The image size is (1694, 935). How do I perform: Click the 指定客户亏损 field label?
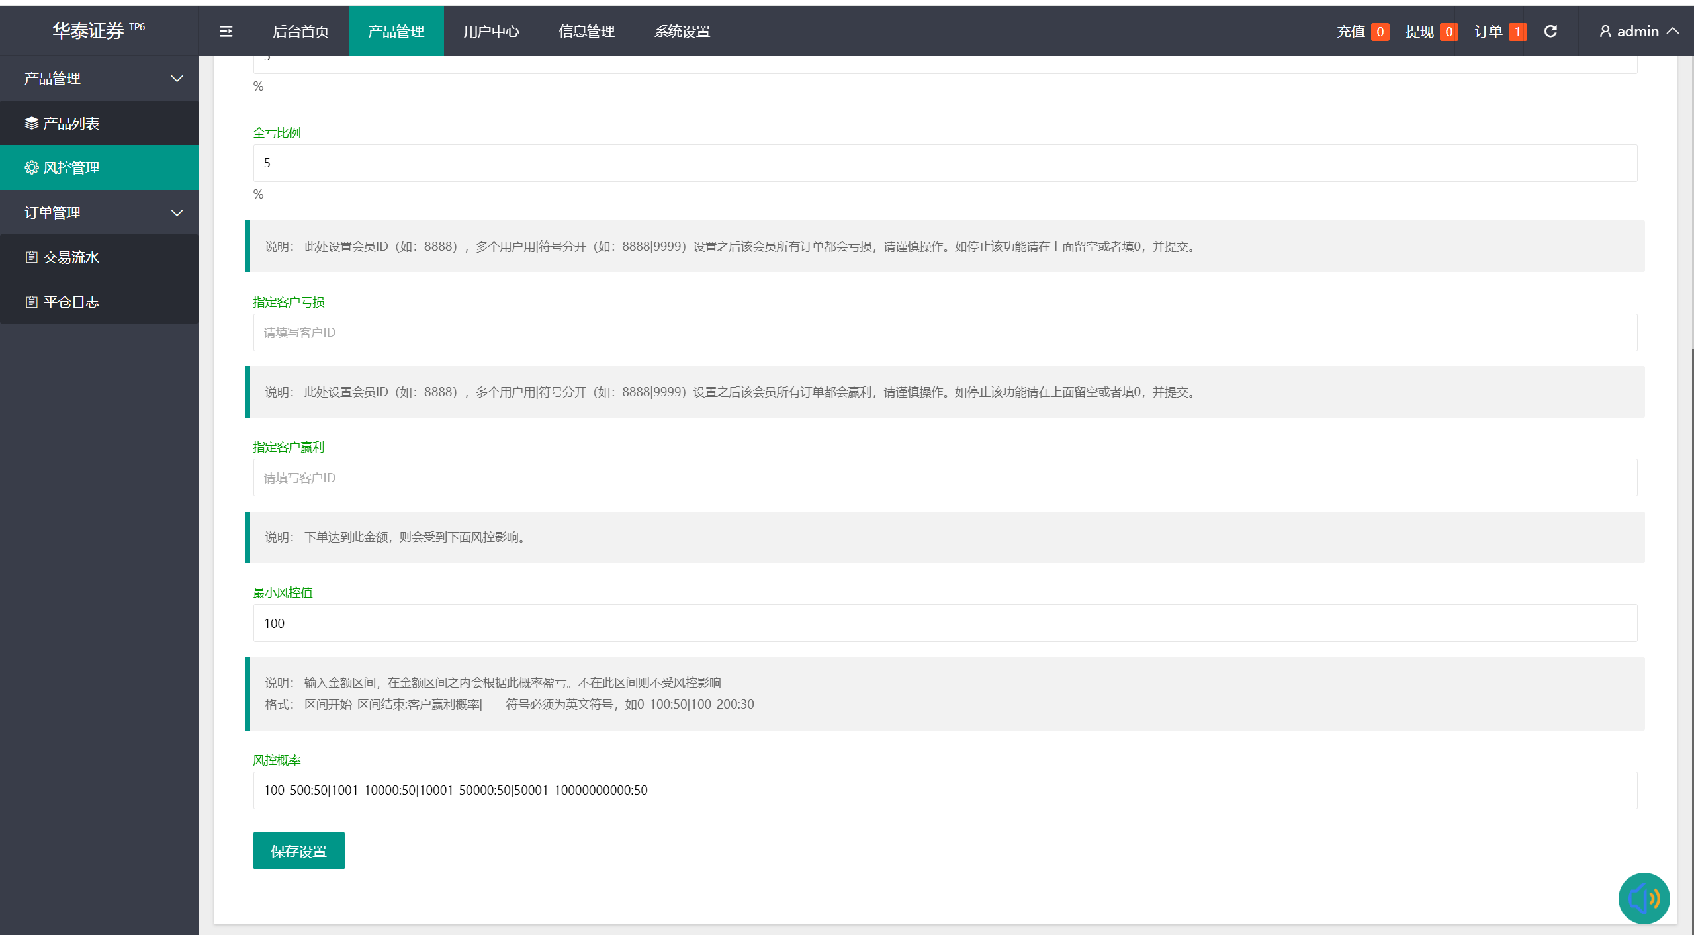coord(289,302)
